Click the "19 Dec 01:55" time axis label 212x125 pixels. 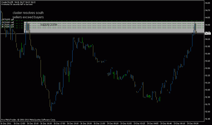[126, 123]
